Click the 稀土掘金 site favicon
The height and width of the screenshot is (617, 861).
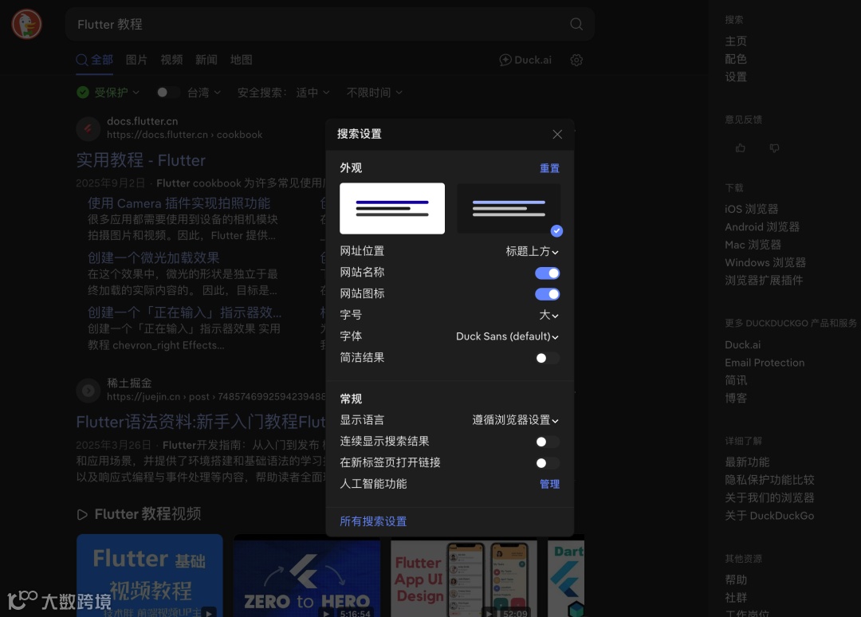coord(88,391)
